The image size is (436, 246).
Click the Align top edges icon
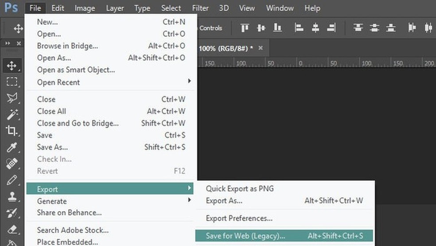click(245, 28)
